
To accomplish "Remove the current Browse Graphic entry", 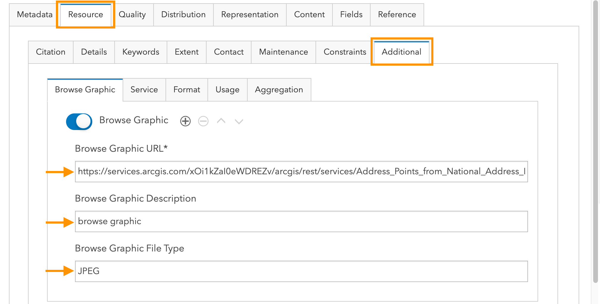I will [x=203, y=121].
